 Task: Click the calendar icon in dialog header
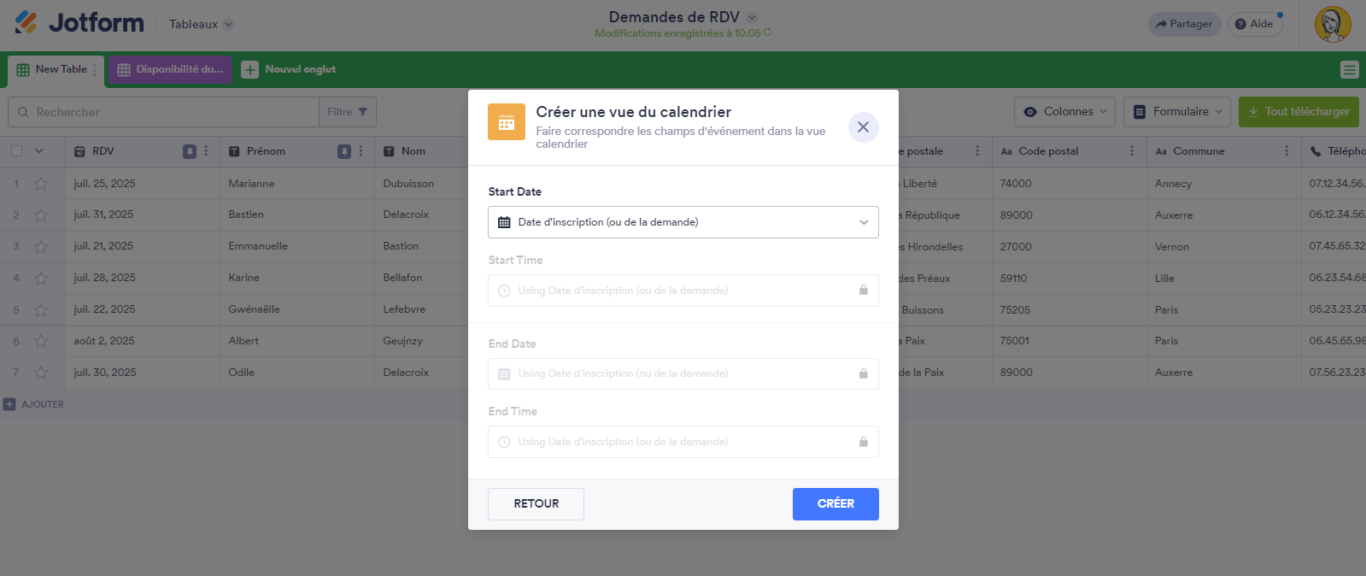coord(507,122)
